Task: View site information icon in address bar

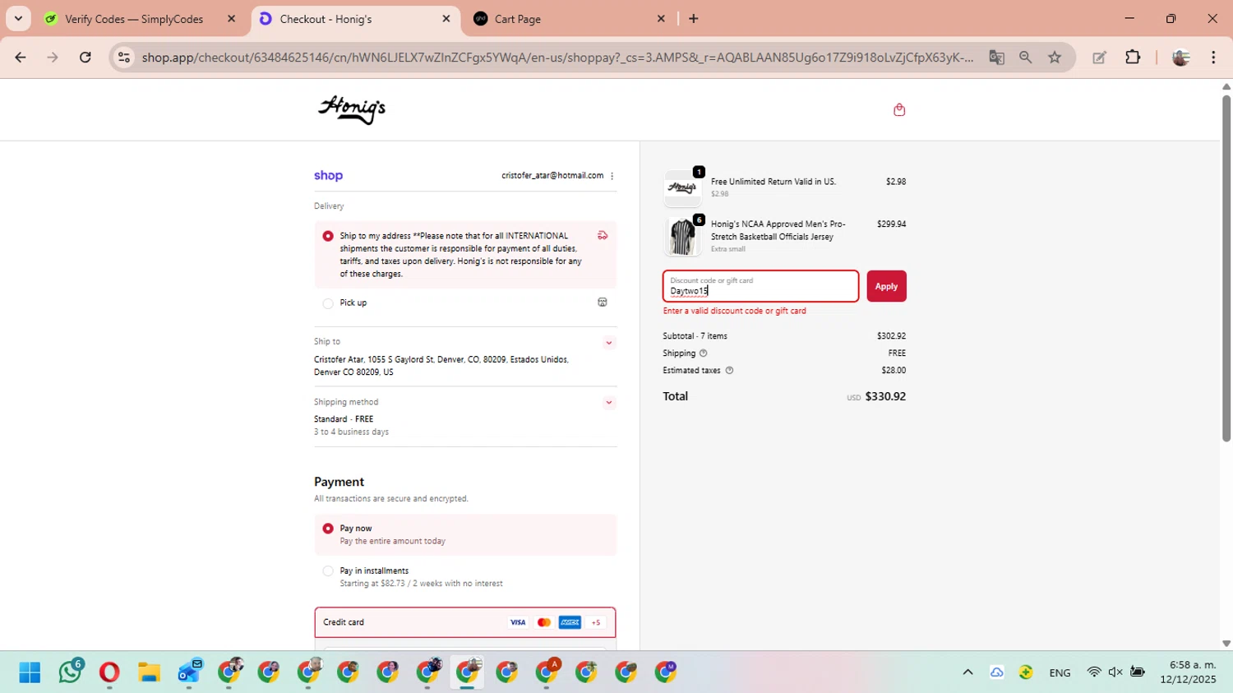Action: click(124, 57)
